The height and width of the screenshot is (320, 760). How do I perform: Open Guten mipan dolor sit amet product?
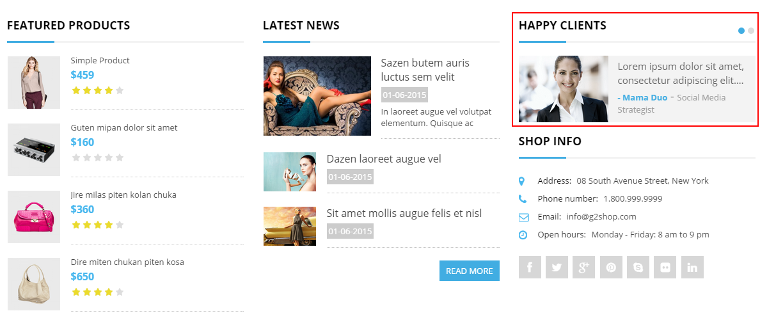click(124, 128)
